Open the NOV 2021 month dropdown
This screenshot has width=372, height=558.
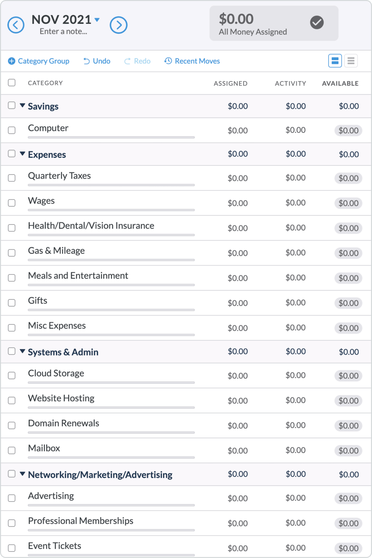click(x=97, y=20)
